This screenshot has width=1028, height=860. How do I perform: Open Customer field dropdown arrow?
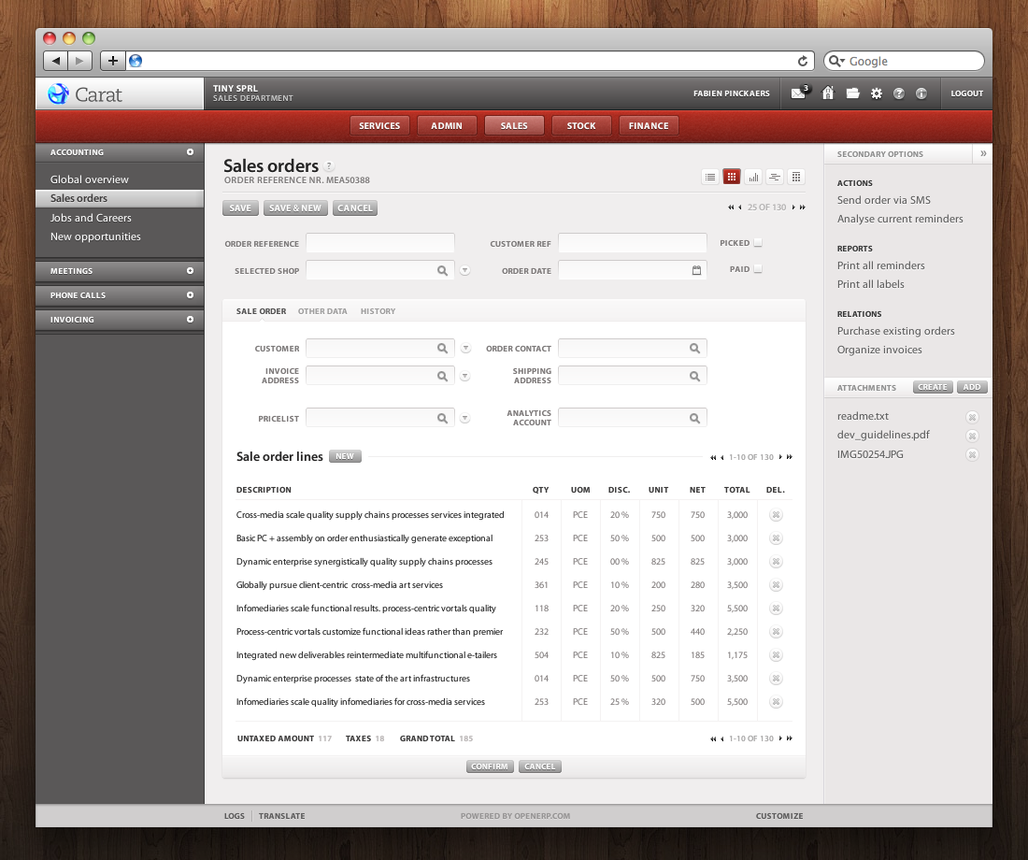[x=465, y=349]
